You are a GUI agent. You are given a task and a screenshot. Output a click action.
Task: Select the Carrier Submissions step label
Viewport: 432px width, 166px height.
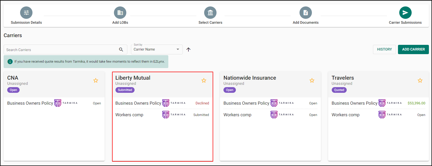[x=405, y=22]
